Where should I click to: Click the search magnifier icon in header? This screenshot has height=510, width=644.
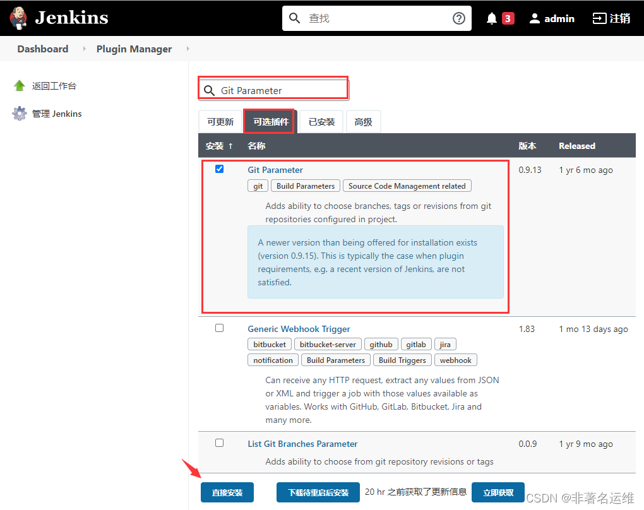[294, 18]
